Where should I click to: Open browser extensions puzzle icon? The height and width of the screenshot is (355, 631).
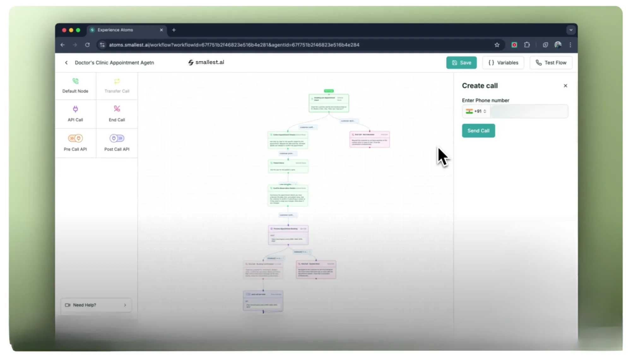click(x=527, y=45)
